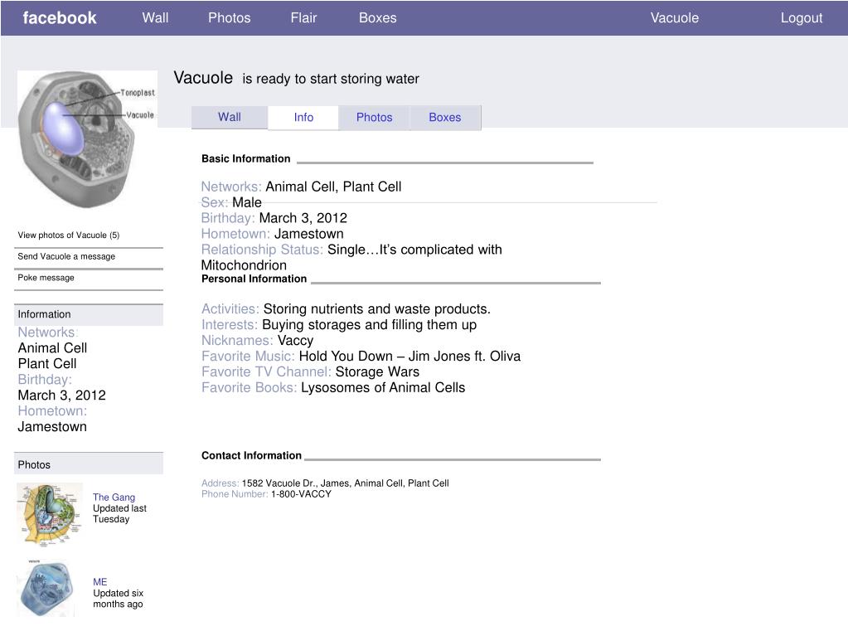Click the sidebar Information panel header
The width and height of the screenshot is (848, 636).
click(x=89, y=314)
